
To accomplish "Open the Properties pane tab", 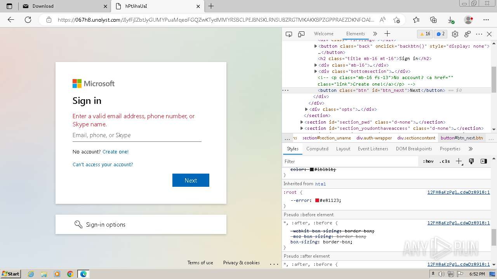I will click(x=450, y=149).
